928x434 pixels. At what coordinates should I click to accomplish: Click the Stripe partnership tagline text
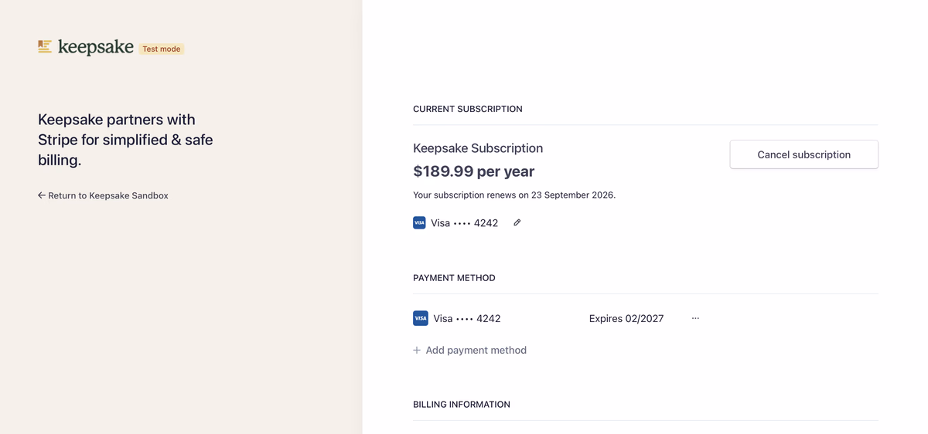point(125,140)
